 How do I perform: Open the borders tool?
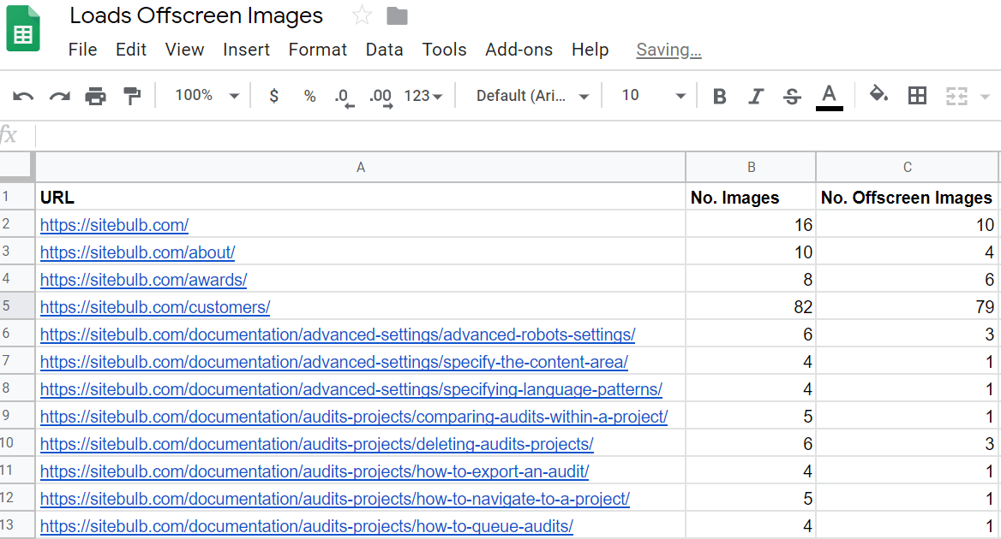[917, 96]
